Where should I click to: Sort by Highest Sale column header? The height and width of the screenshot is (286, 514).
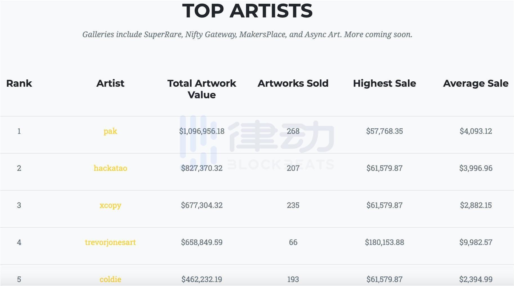pos(384,83)
